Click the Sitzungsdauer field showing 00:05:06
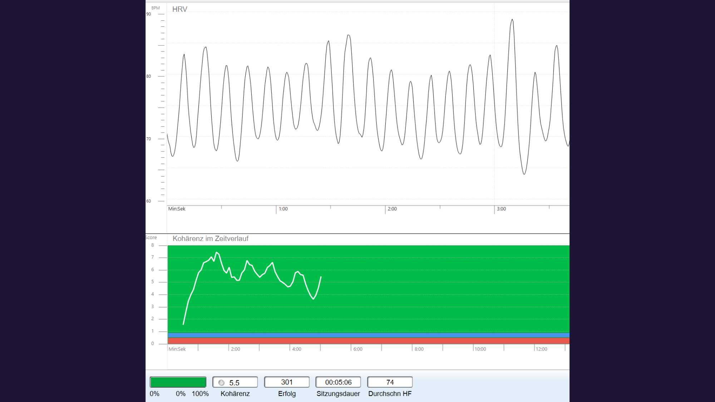 pos(338,382)
